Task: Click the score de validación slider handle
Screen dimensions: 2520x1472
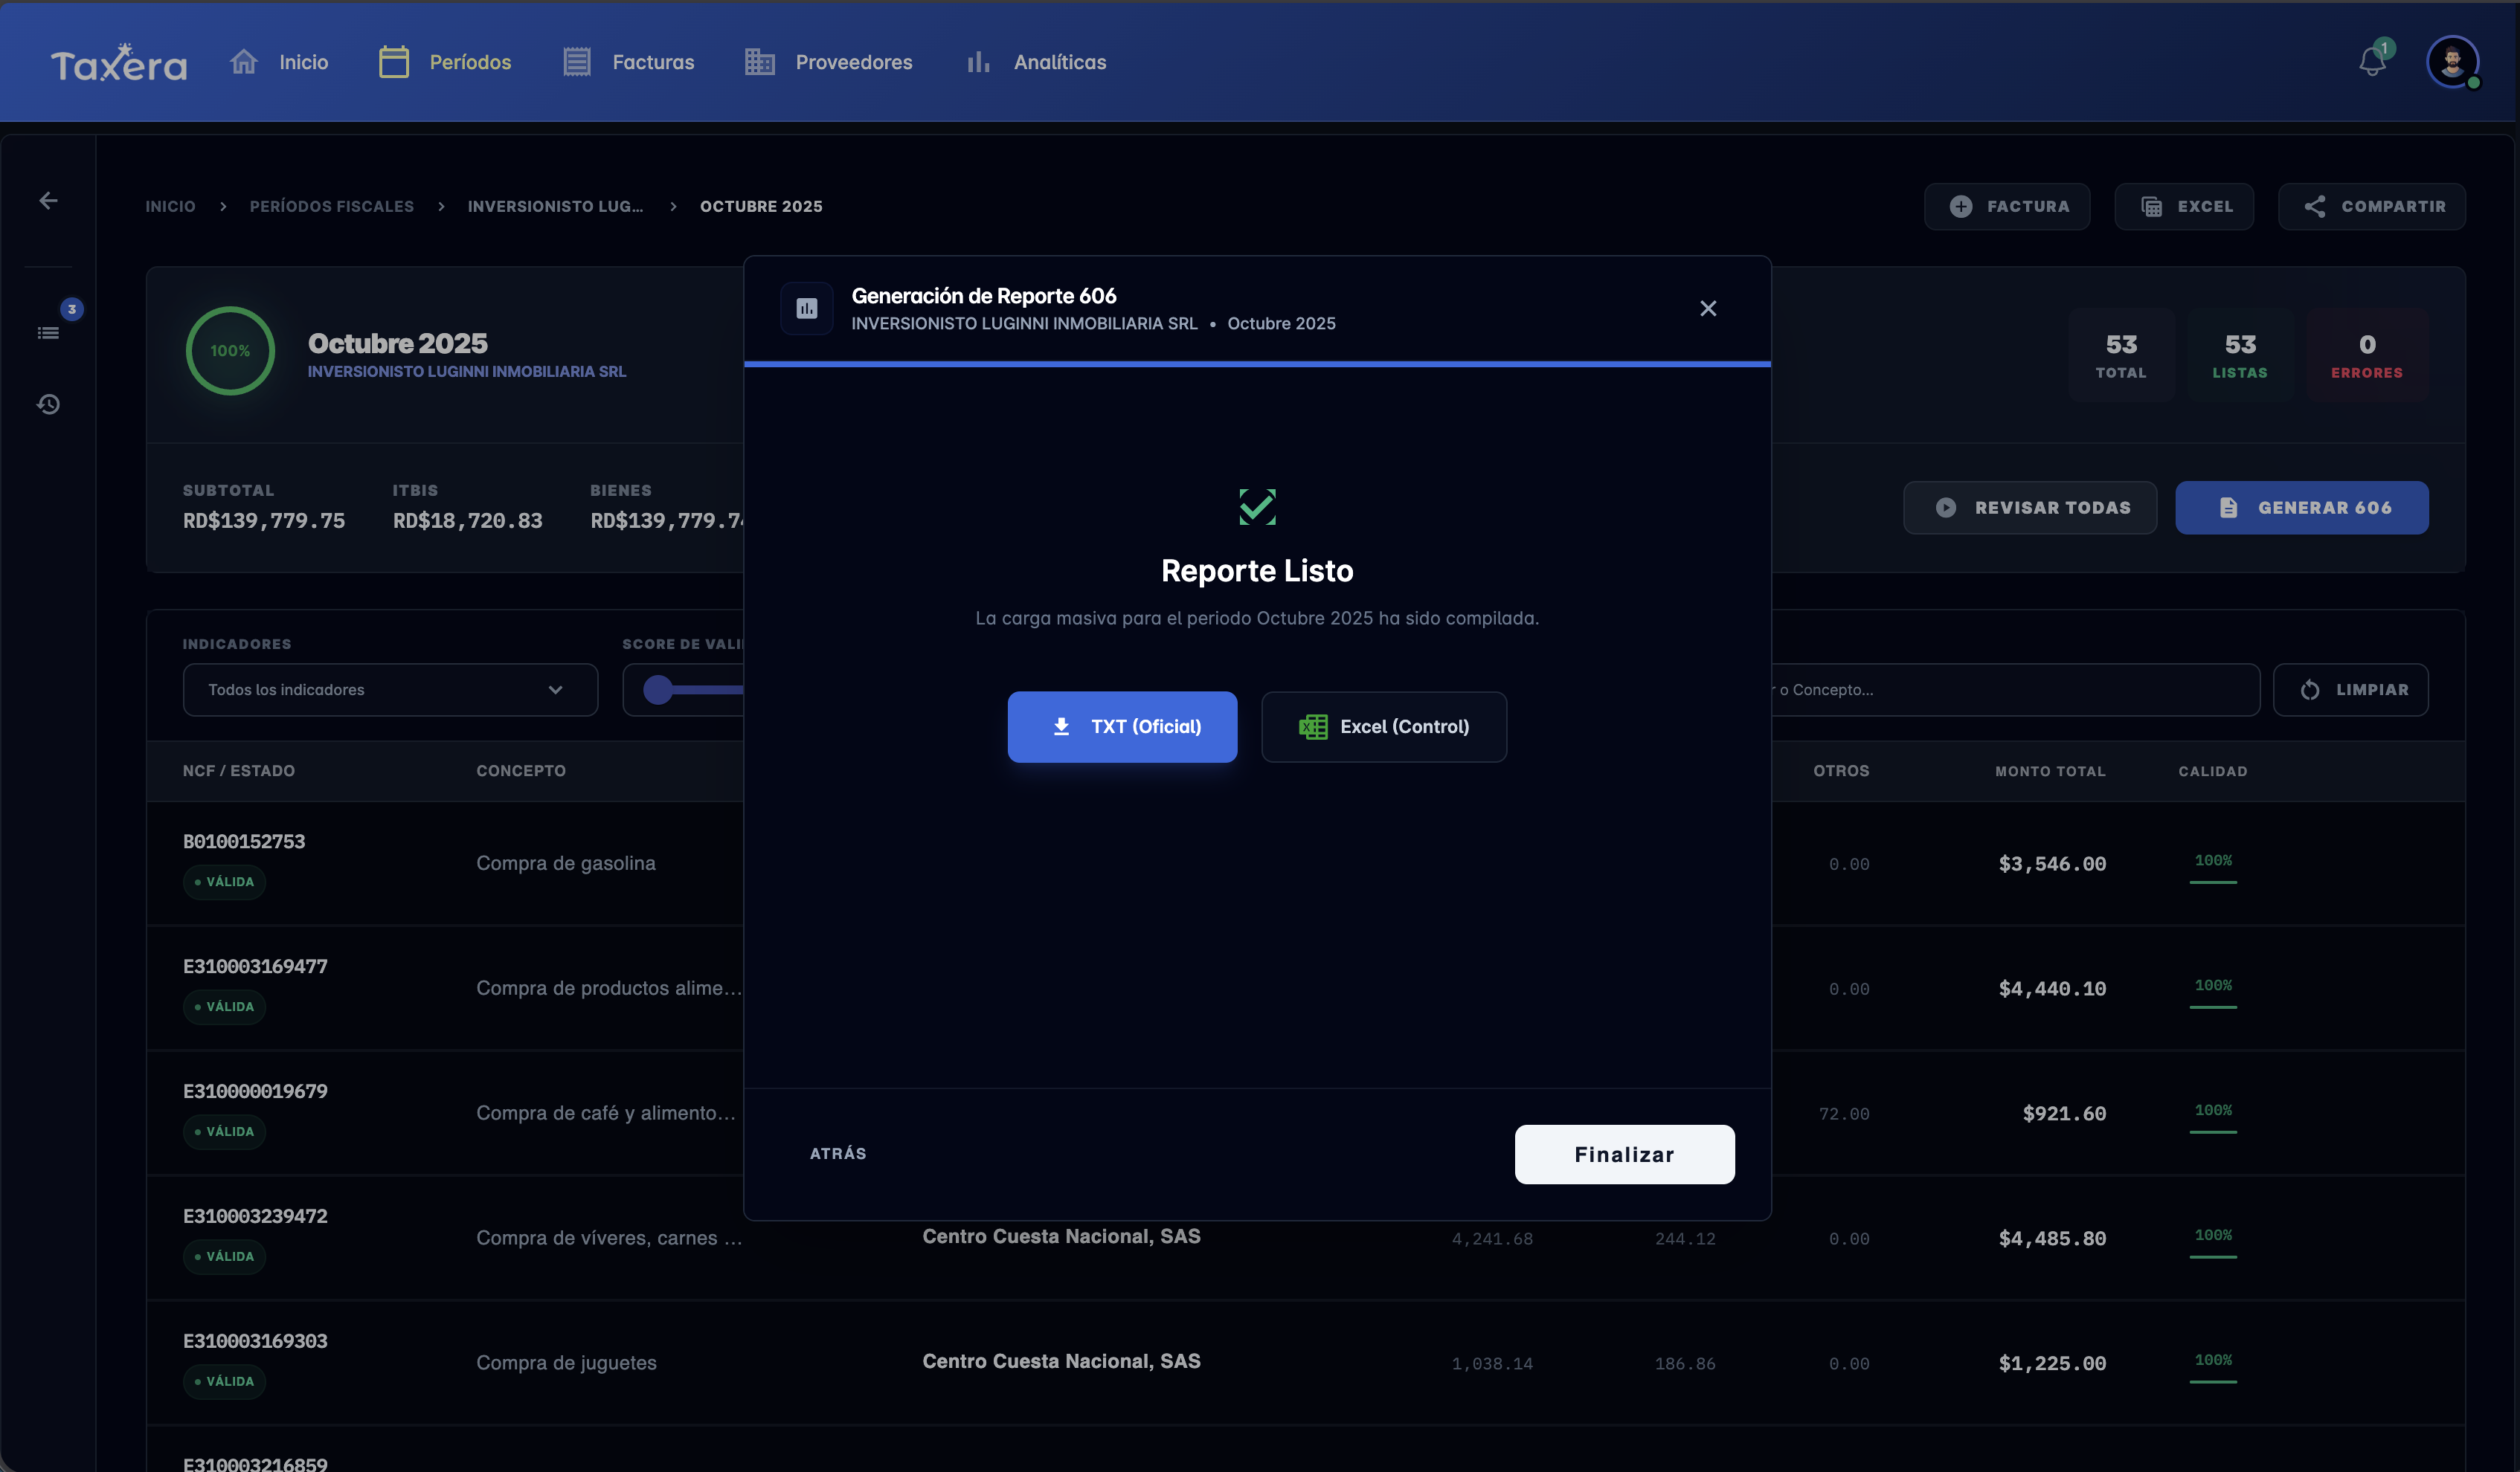Action: (x=658, y=689)
